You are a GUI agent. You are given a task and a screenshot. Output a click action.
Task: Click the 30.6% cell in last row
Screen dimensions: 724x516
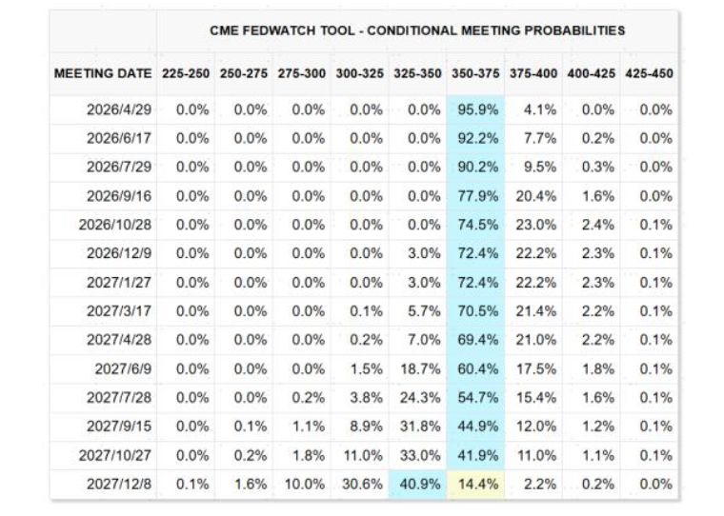362,484
